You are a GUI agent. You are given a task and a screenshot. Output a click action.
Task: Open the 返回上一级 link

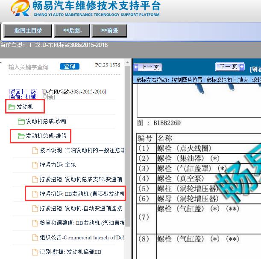[23, 92]
